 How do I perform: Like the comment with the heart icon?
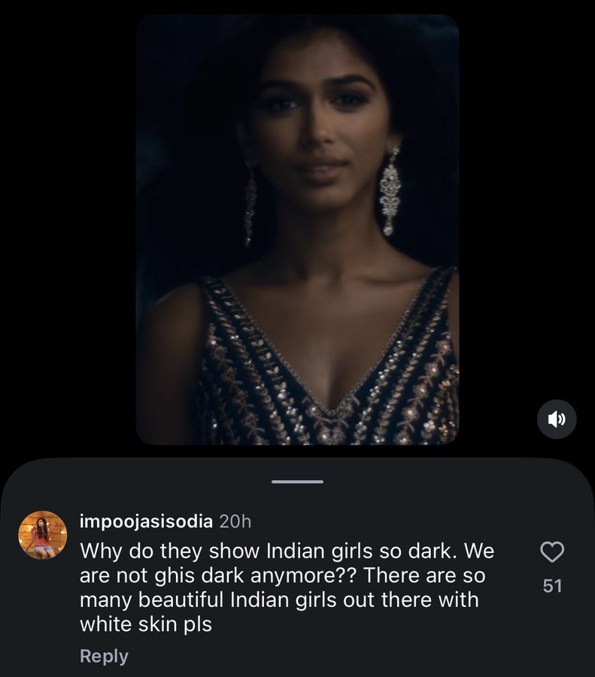pos(552,552)
